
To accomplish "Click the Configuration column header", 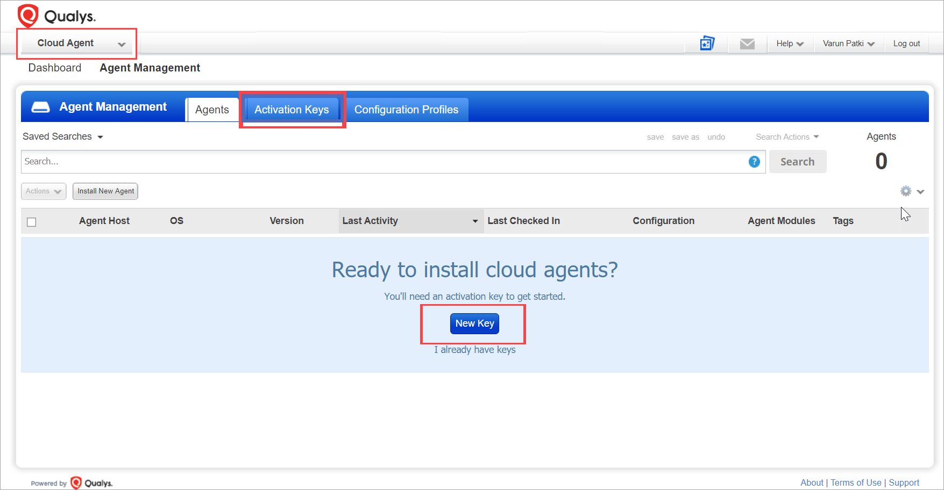I will tap(663, 221).
